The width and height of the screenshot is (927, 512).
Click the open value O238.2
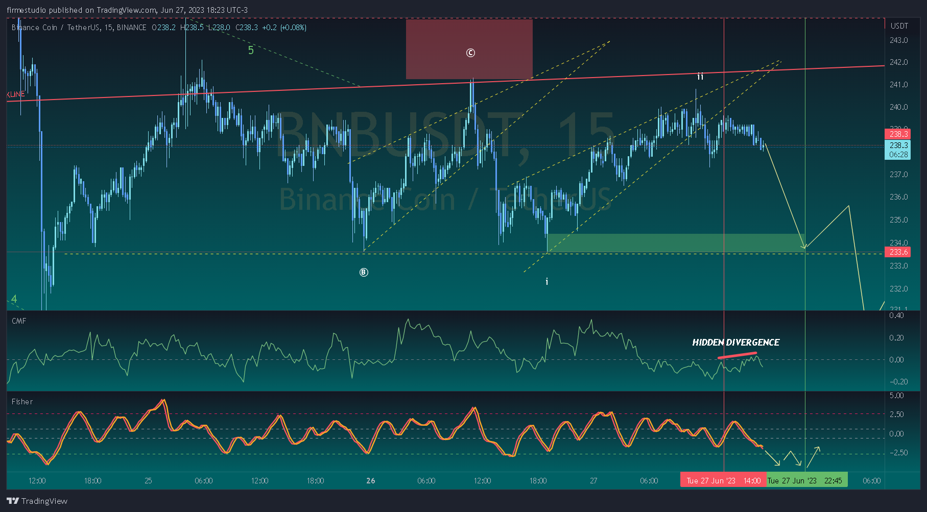(163, 28)
